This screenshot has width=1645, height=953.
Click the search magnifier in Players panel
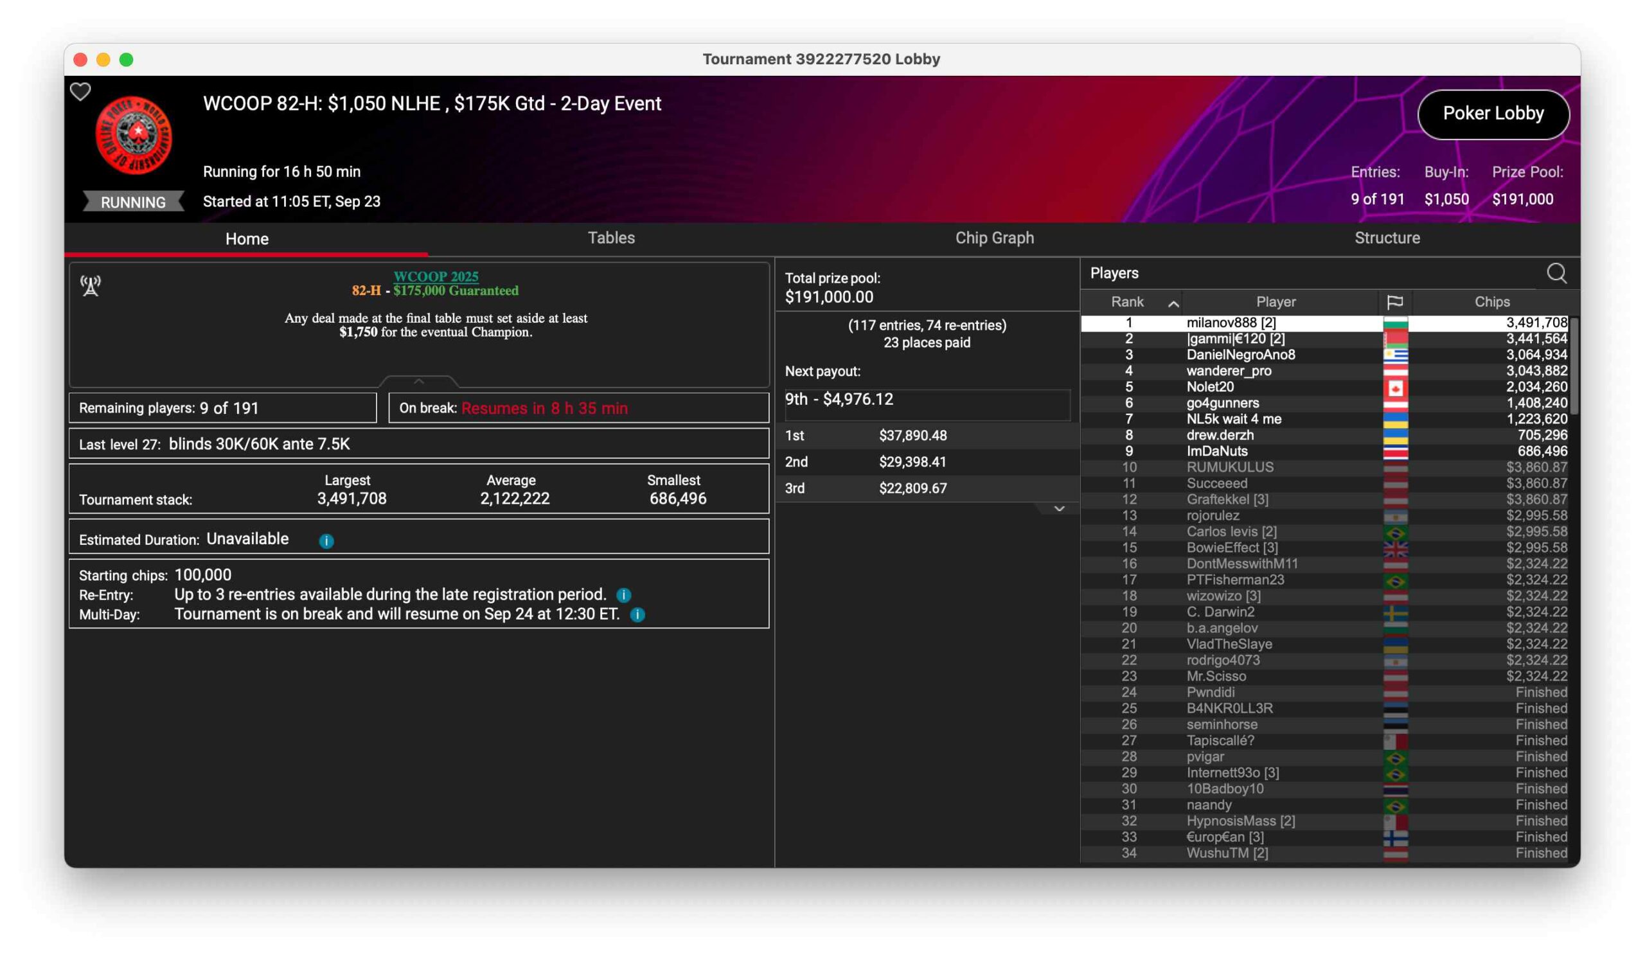pos(1556,273)
